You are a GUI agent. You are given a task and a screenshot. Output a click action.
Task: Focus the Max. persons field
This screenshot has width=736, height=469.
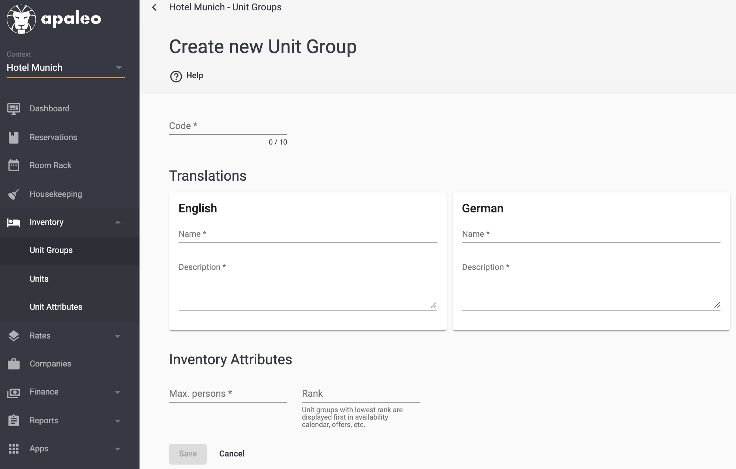(x=228, y=394)
